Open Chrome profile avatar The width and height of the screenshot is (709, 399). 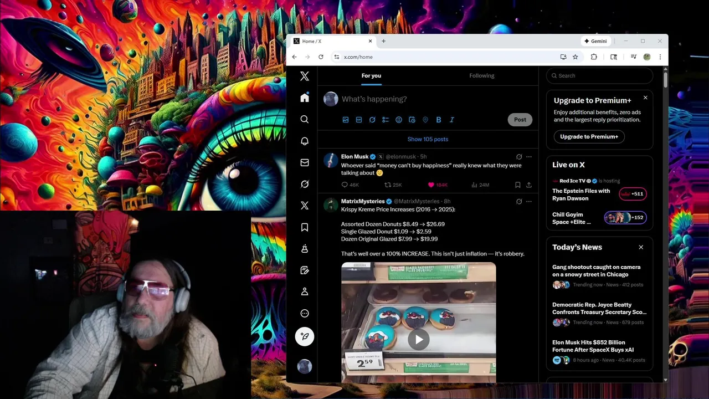(x=647, y=57)
